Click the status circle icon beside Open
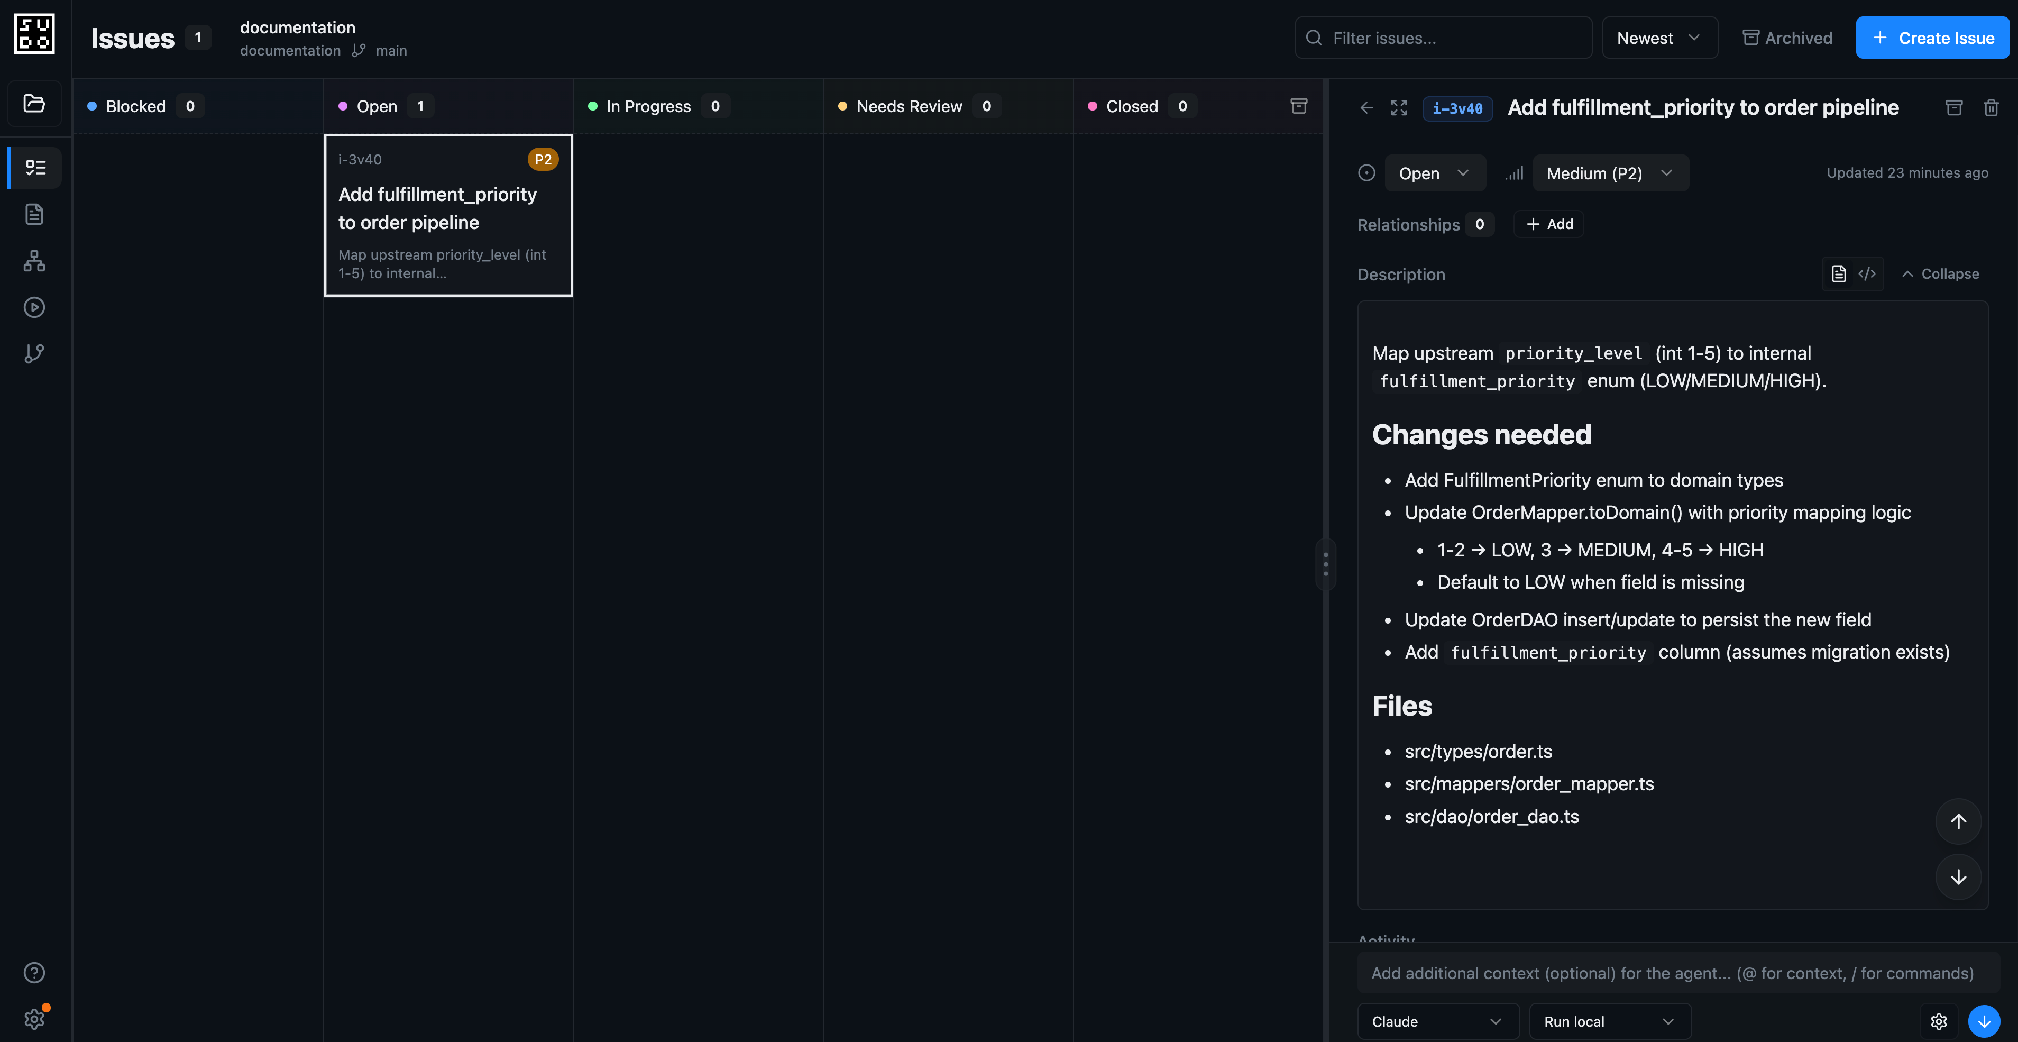 [x=1366, y=173]
